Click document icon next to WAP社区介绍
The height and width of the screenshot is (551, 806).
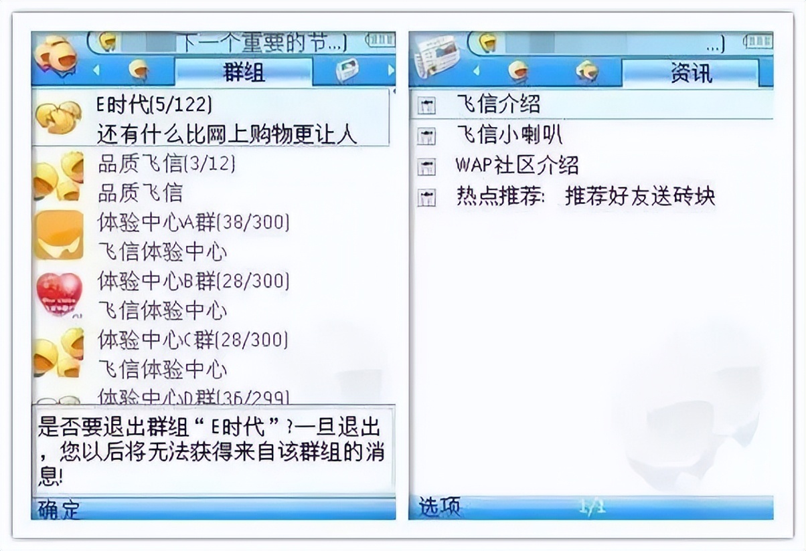tap(425, 167)
